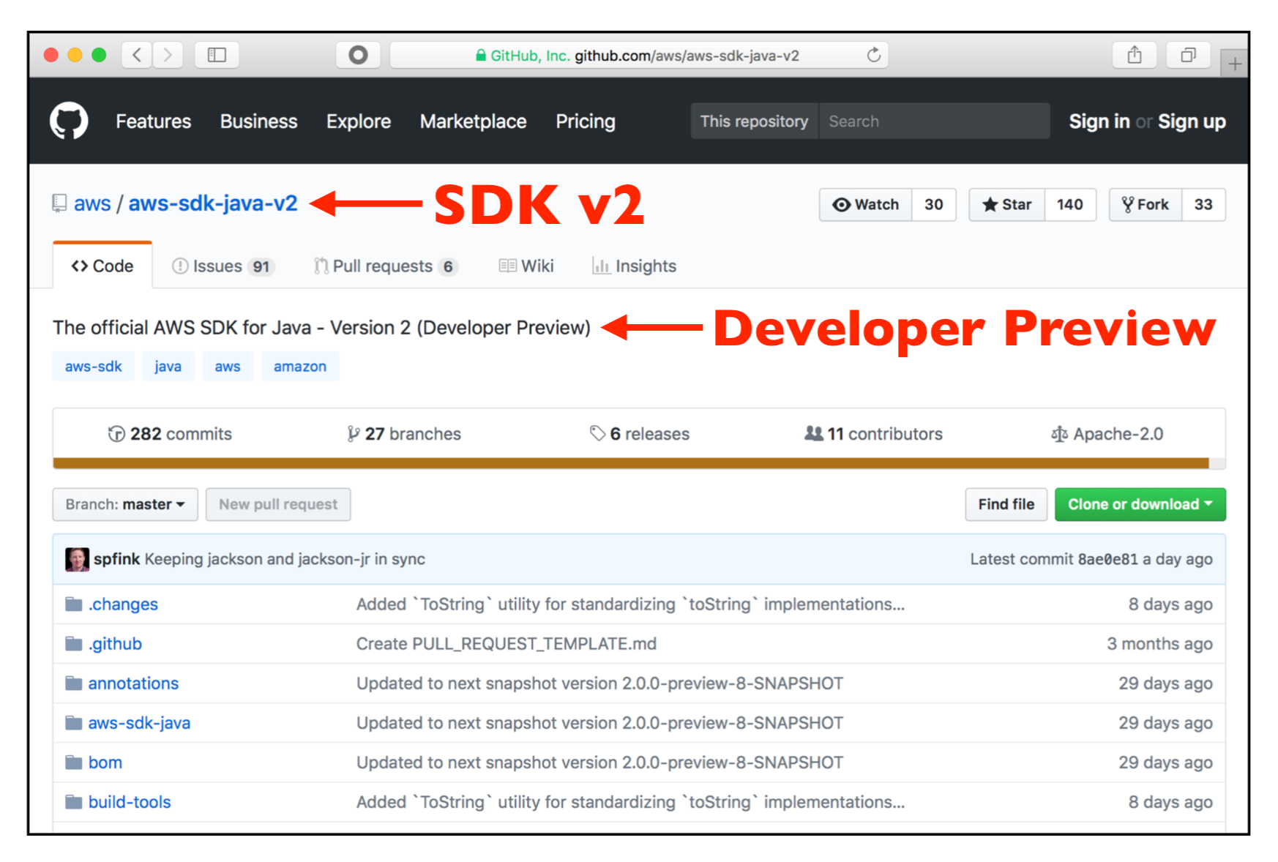Open the Explore nav link
Screen dimensions: 1278x862
[358, 121]
